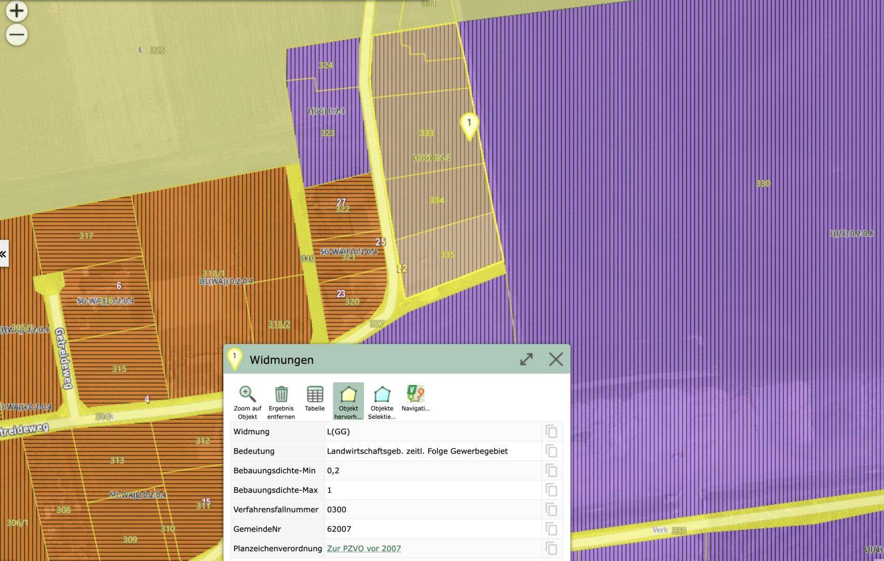Click the Bebauungsdichte-Max field label

coord(276,490)
